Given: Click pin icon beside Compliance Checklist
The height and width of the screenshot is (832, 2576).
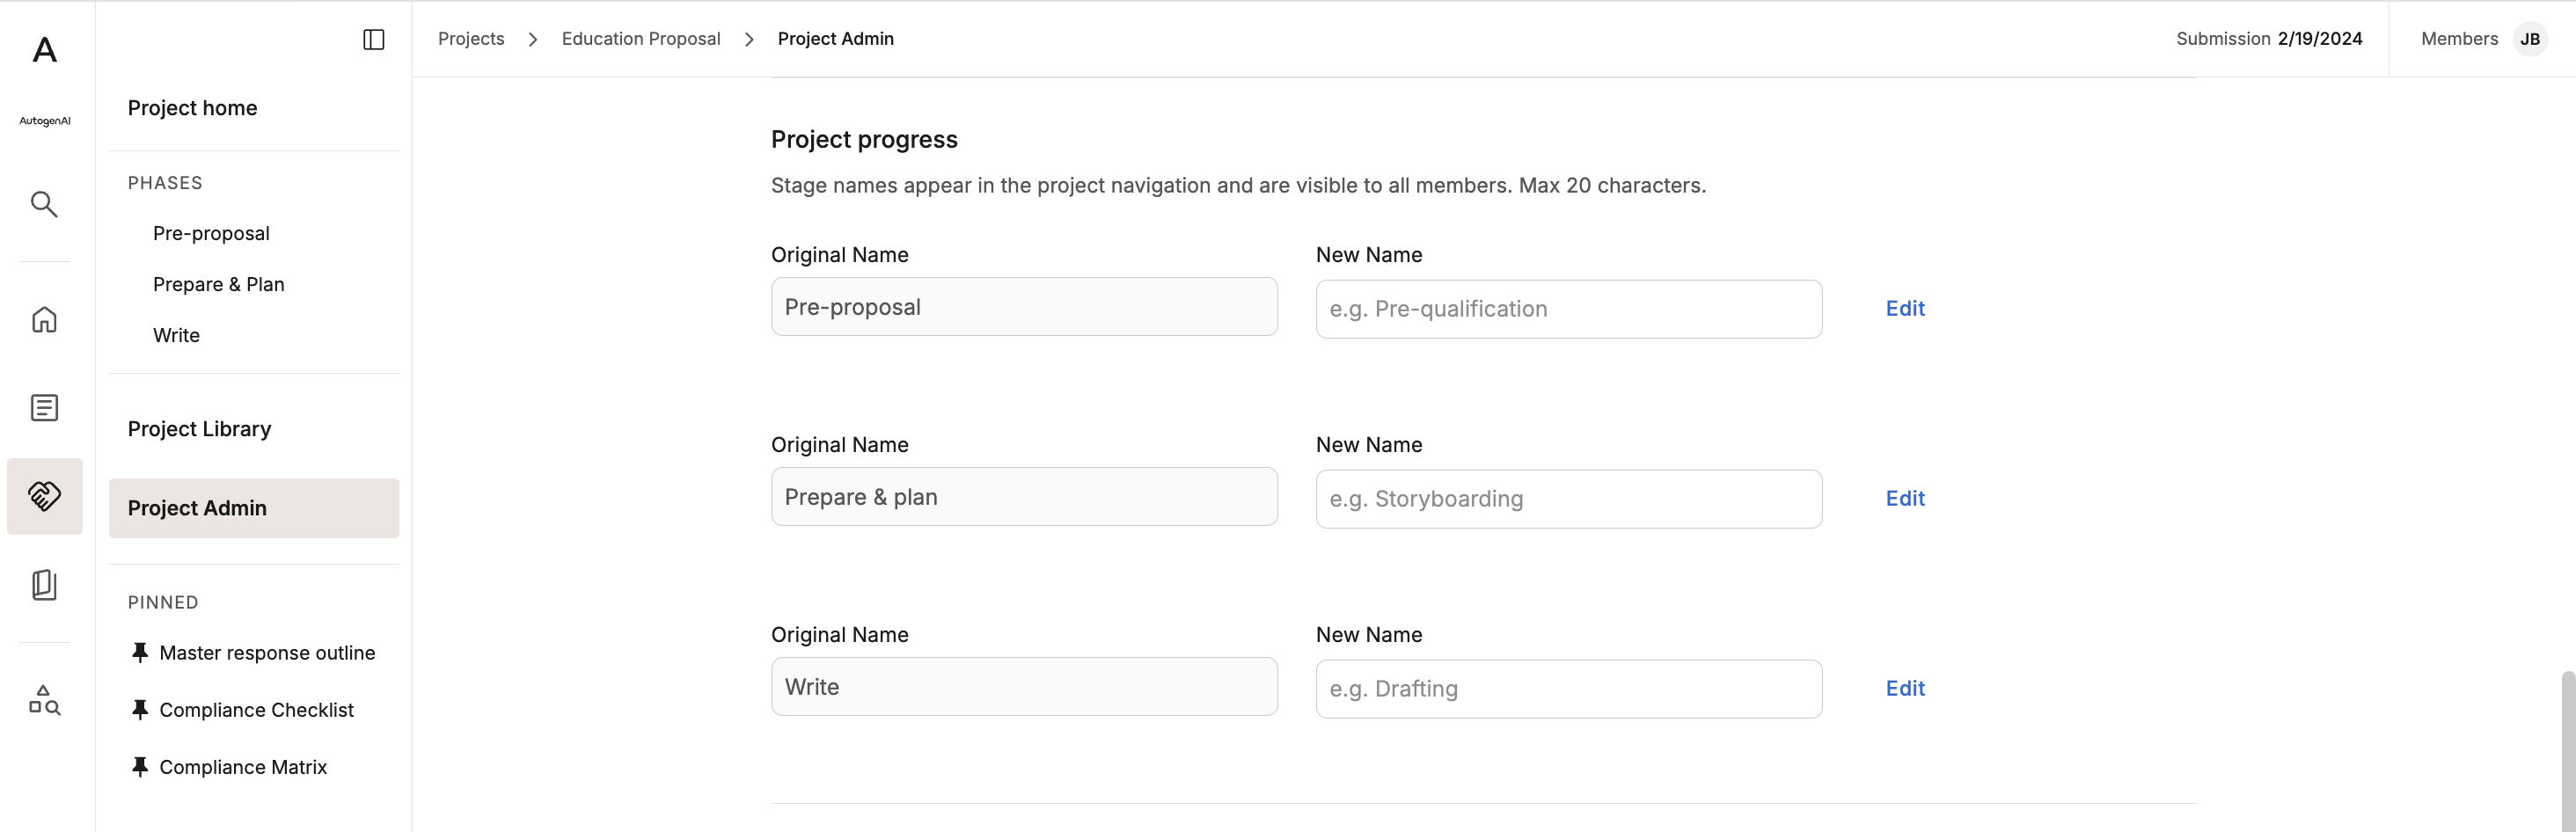Looking at the screenshot, I should [x=140, y=710].
